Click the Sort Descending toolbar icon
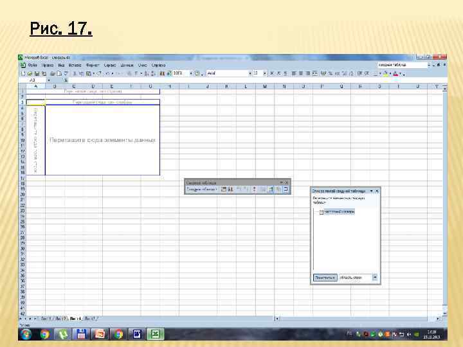The width and height of the screenshot is (463, 347). (x=153, y=73)
